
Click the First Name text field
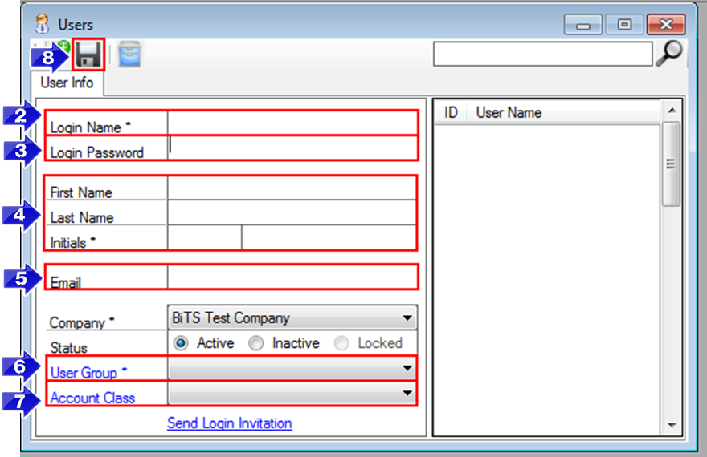[x=292, y=188]
